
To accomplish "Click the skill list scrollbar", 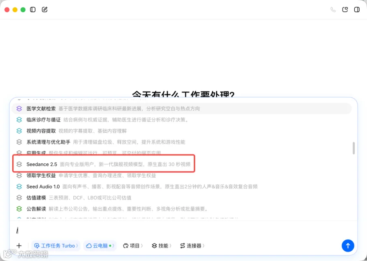I will point(354,148).
